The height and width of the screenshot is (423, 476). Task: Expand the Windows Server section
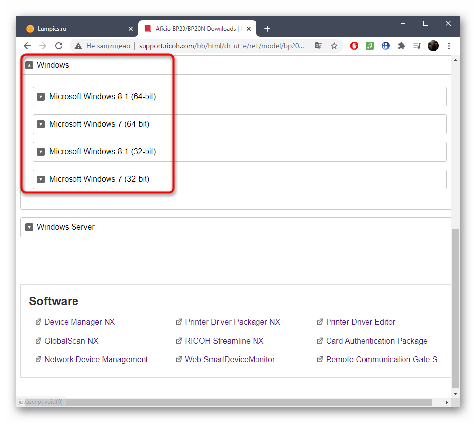236,227
